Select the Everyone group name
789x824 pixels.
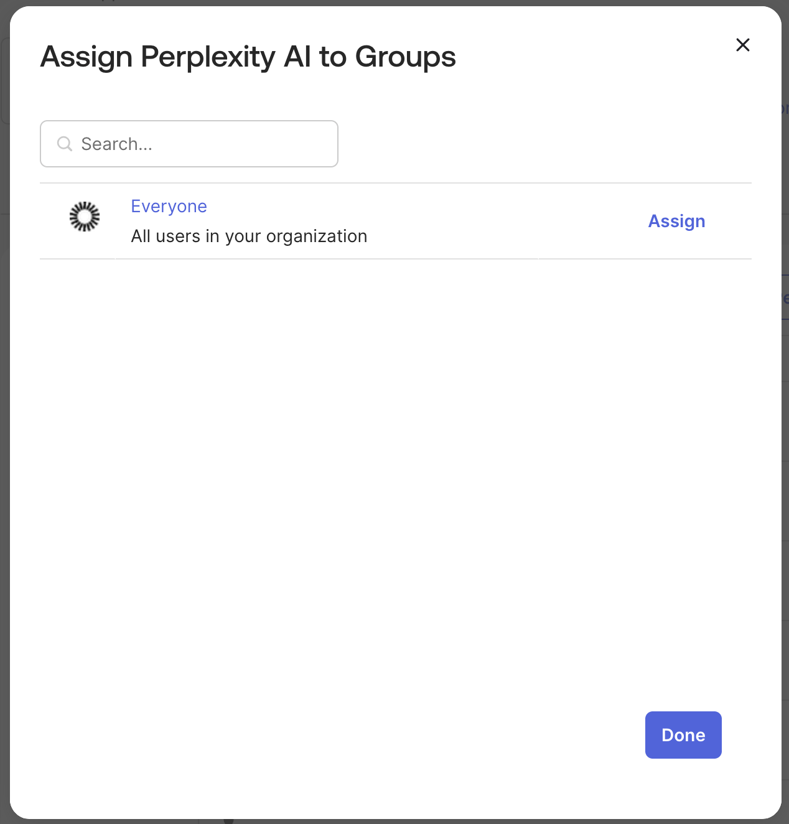(169, 206)
